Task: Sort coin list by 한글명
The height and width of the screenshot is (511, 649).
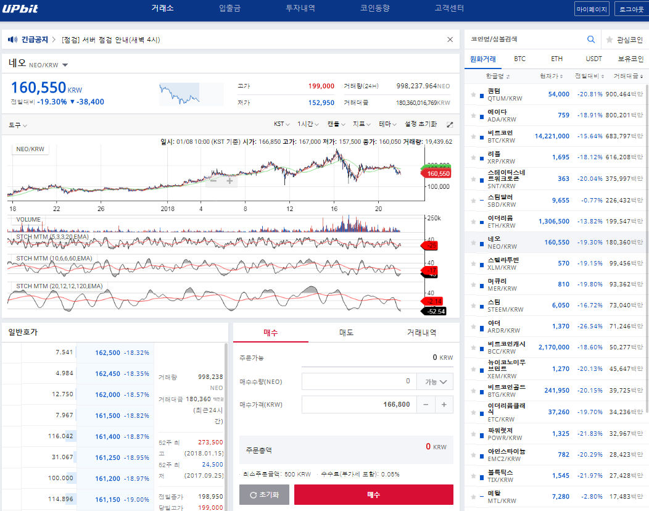Action: pyautogui.click(x=497, y=76)
